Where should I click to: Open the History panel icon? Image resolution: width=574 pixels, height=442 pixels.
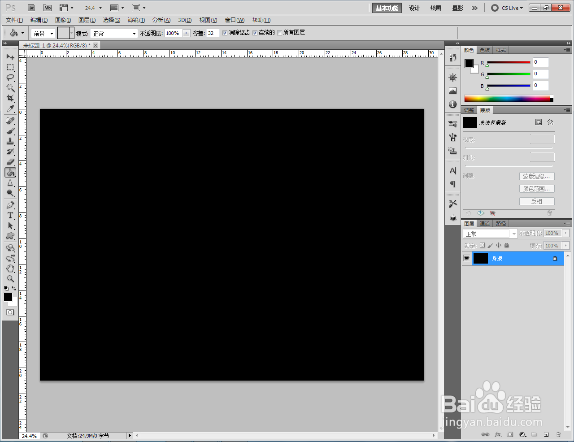453,58
